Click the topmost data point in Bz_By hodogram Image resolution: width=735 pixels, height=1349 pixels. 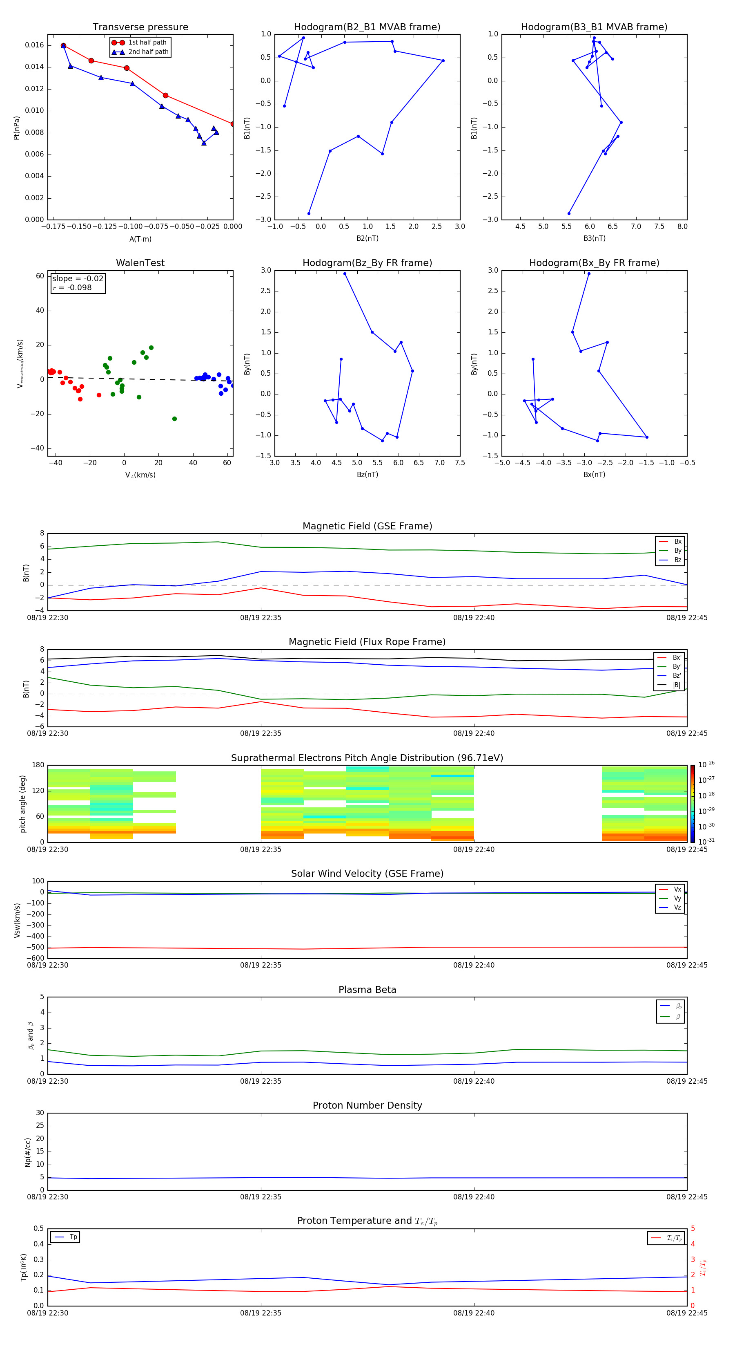tap(345, 273)
